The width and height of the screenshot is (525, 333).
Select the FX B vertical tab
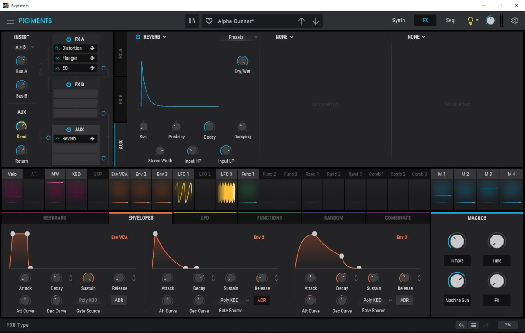[121, 99]
